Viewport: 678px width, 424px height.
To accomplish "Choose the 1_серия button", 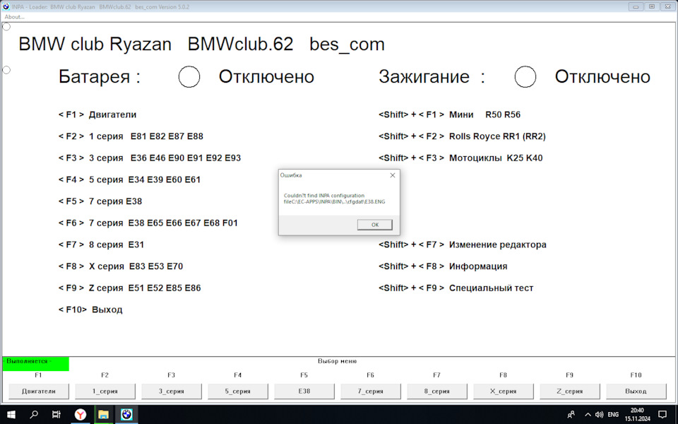I will click(x=105, y=391).
